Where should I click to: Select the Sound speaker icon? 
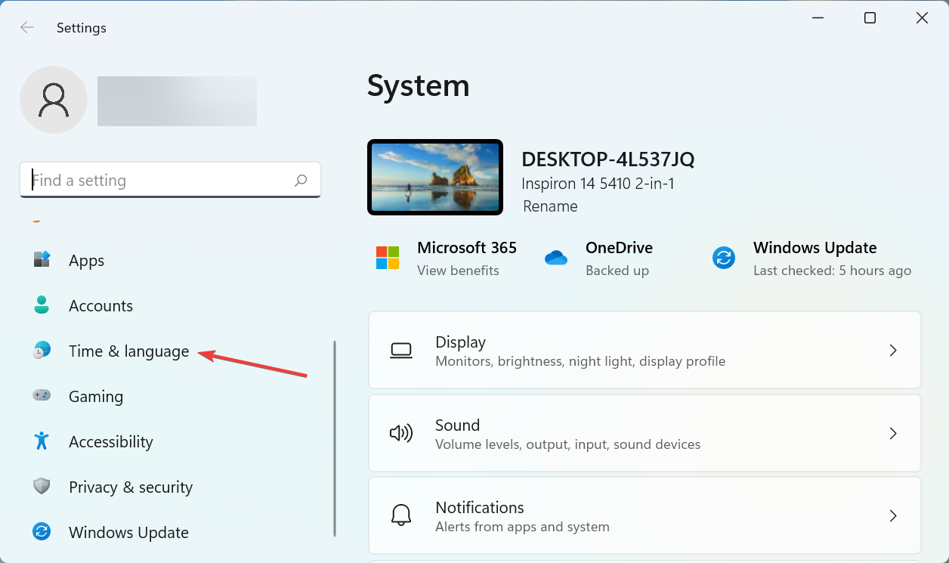tap(401, 433)
